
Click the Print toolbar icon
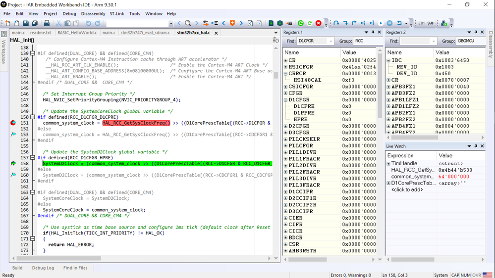pos(47,23)
